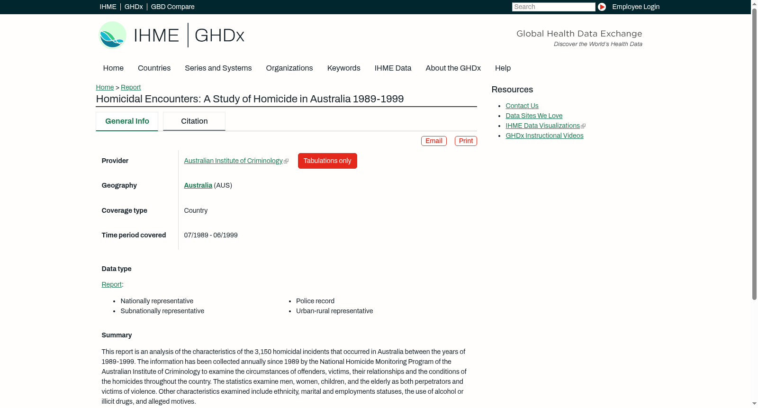Click the Tabulations only red badge
The height and width of the screenshot is (408, 758).
pos(327,161)
